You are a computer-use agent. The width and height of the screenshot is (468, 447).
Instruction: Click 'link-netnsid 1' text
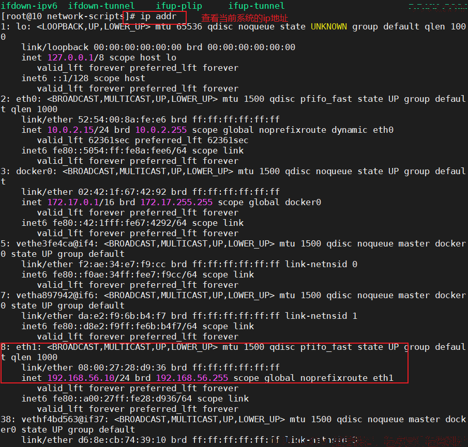click(x=321, y=316)
